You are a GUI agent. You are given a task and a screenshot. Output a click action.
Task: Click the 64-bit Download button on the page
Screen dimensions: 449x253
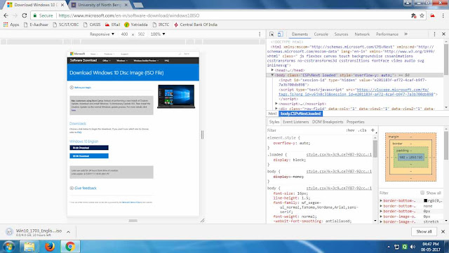tap(89, 148)
